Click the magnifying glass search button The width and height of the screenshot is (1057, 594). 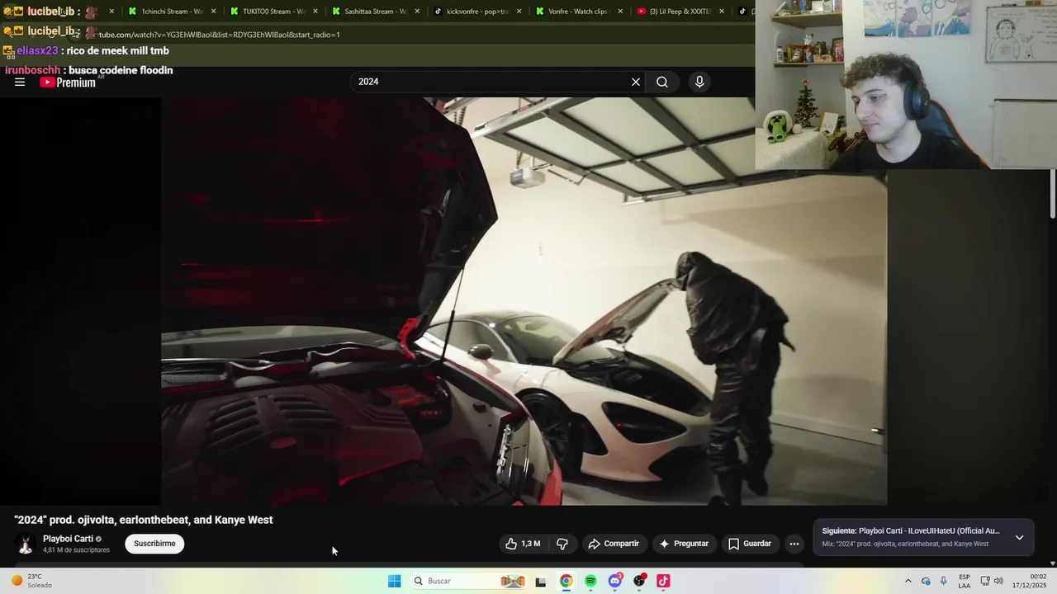(662, 82)
